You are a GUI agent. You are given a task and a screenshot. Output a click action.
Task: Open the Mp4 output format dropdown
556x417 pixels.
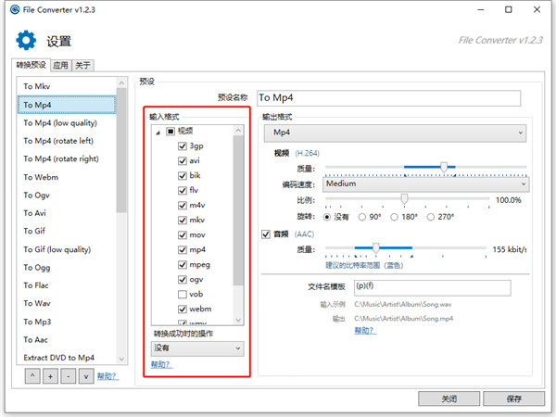tap(395, 133)
